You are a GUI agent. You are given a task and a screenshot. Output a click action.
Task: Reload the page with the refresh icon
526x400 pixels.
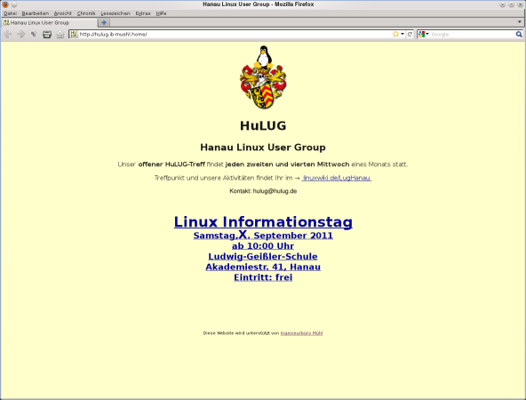410,35
